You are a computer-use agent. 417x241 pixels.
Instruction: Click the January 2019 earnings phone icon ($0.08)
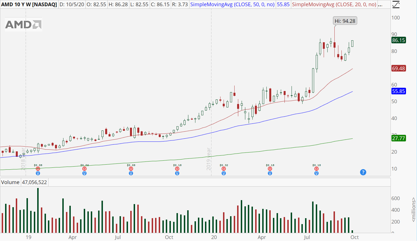pyautogui.click(x=38, y=169)
